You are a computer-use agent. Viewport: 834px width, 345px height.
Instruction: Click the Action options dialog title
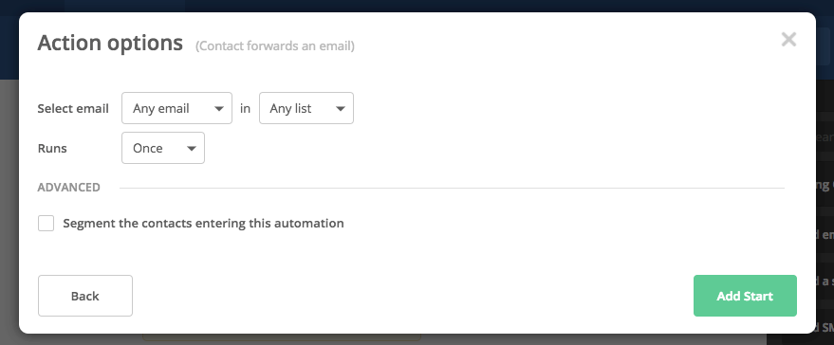coord(110,43)
